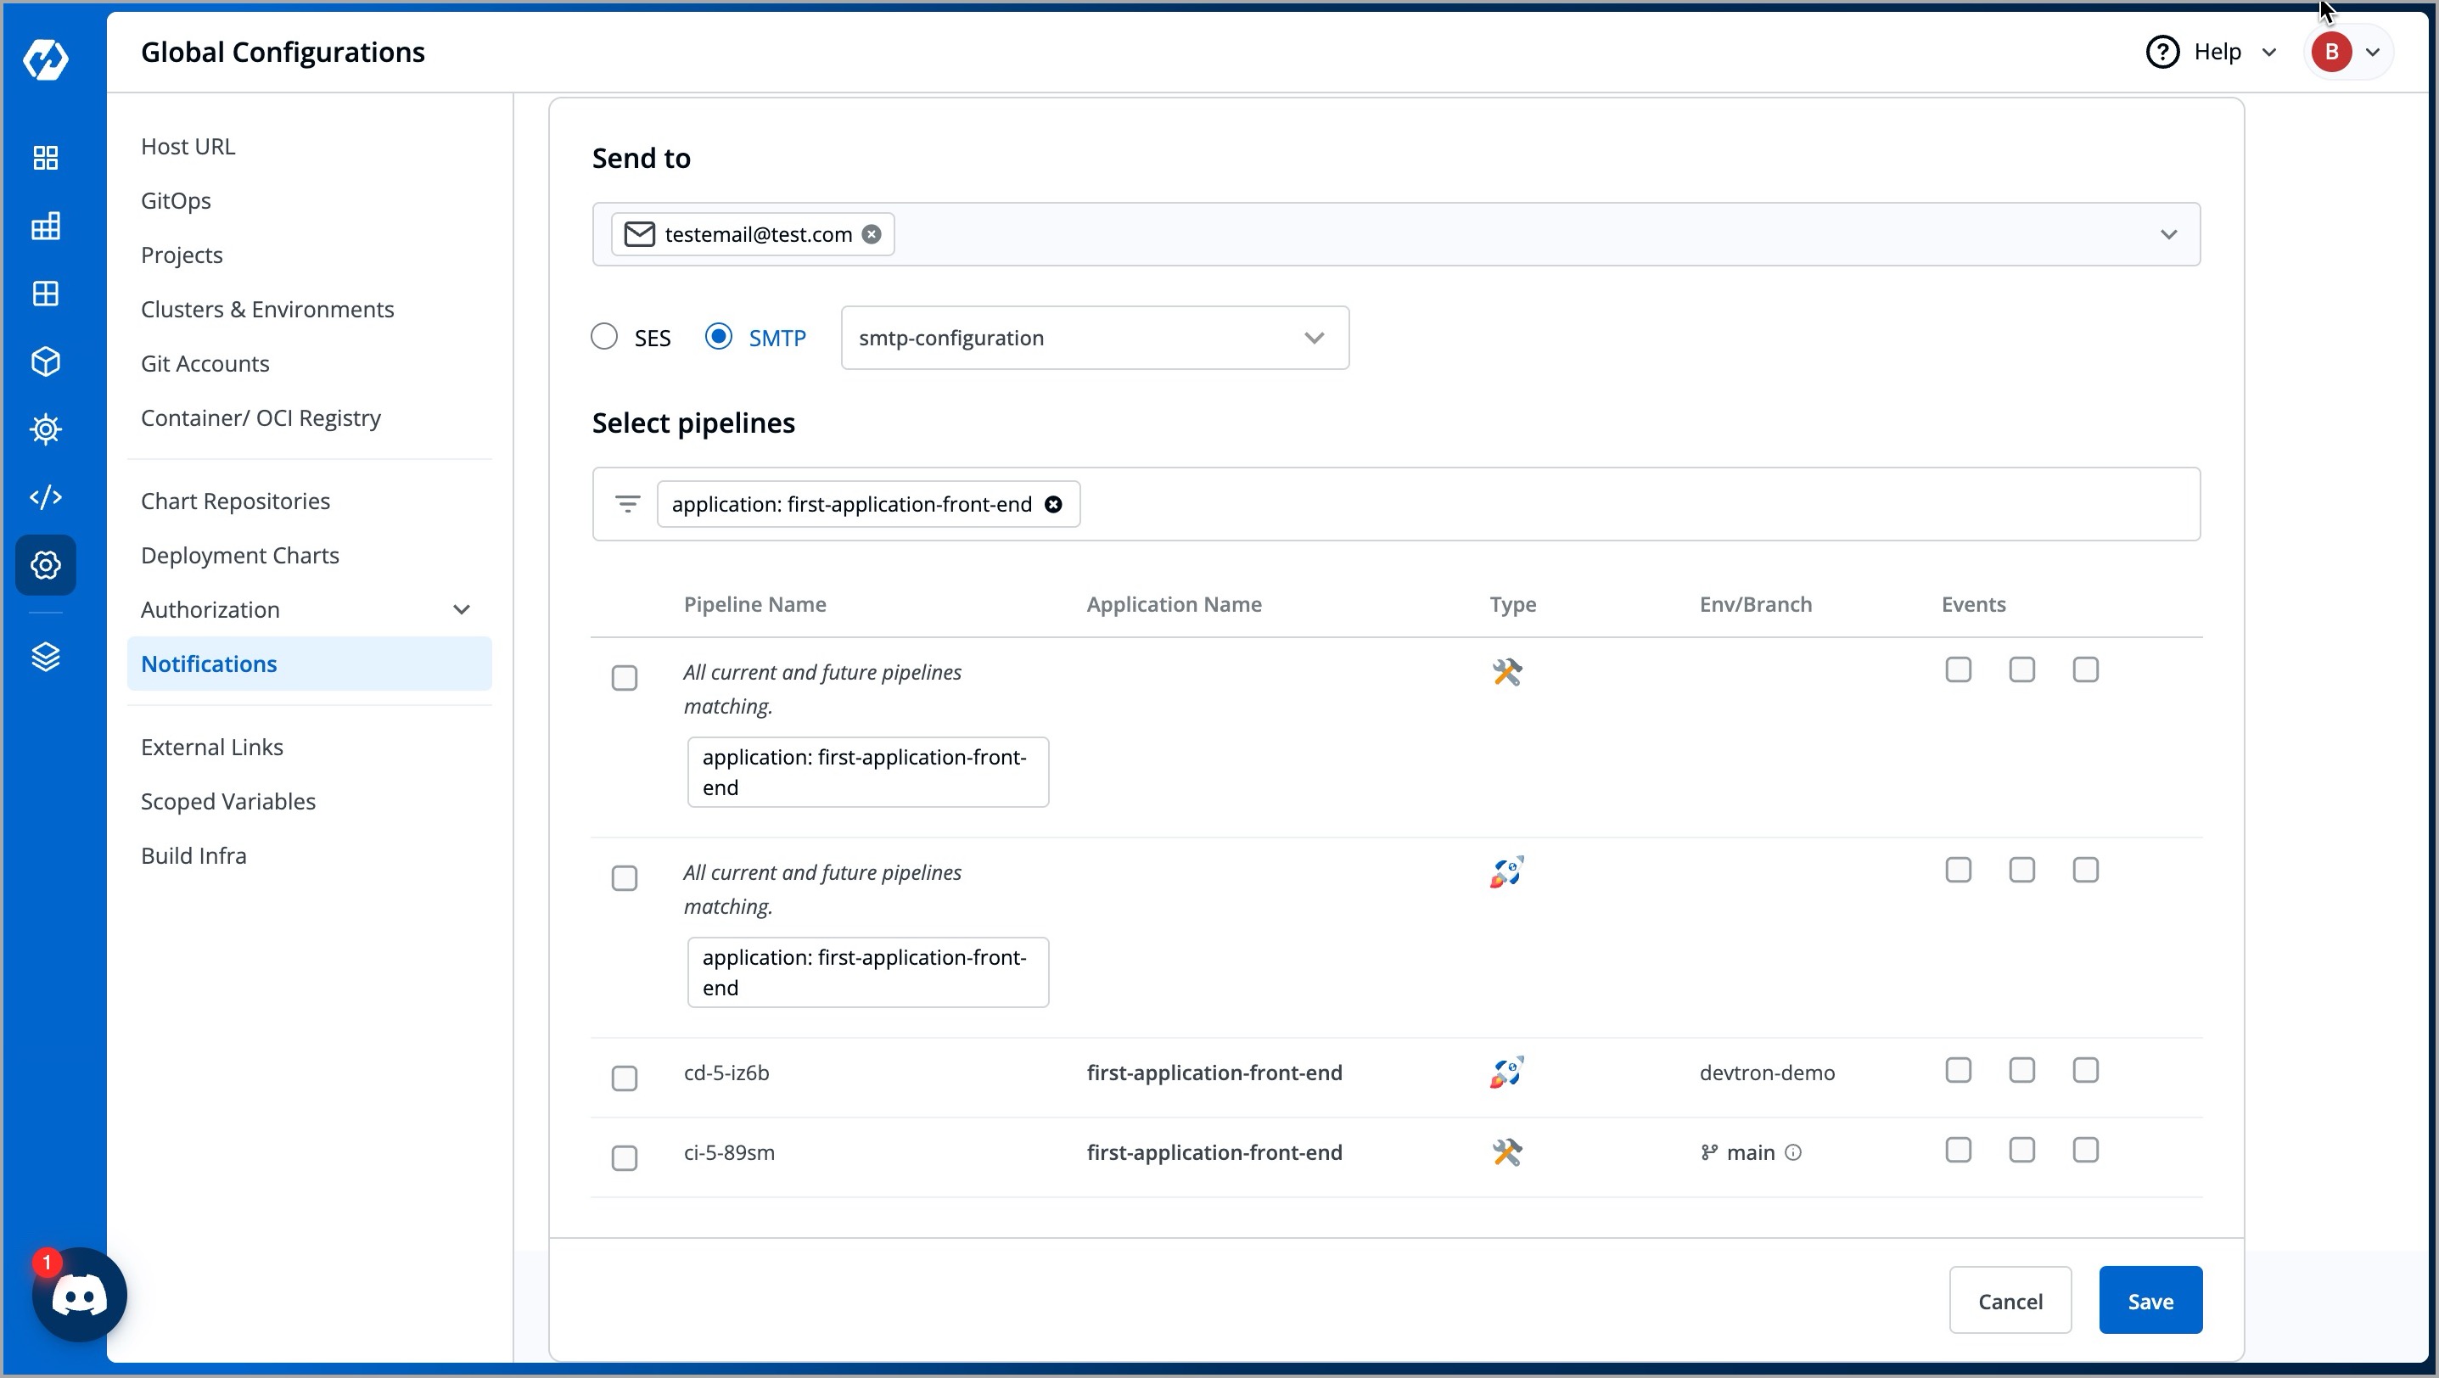Click the filter icon in pipeline search bar
The width and height of the screenshot is (2439, 1378).
pyautogui.click(x=628, y=503)
